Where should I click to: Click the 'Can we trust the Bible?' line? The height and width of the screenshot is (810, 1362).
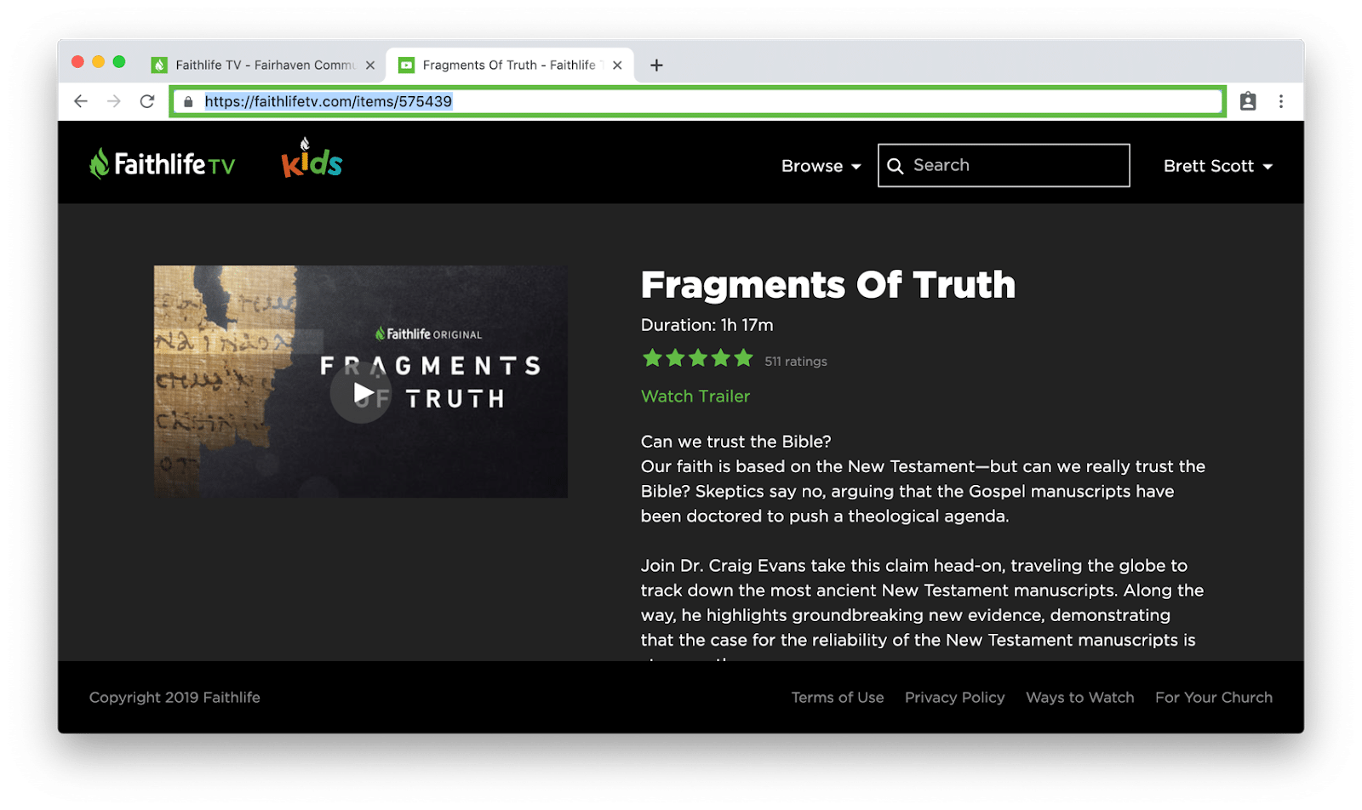[x=735, y=442]
